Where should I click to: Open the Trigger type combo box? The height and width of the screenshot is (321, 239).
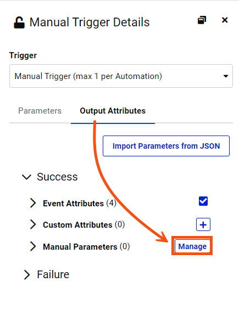click(121, 76)
